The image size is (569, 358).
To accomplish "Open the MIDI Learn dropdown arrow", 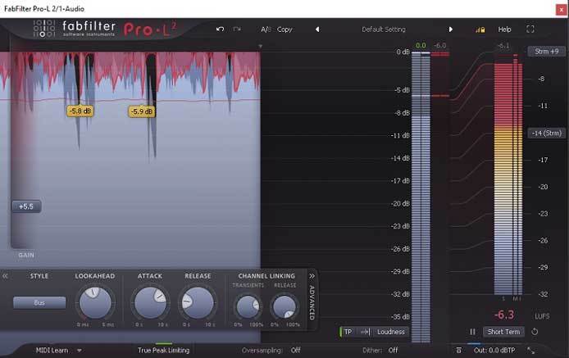I will pos(80,350).
